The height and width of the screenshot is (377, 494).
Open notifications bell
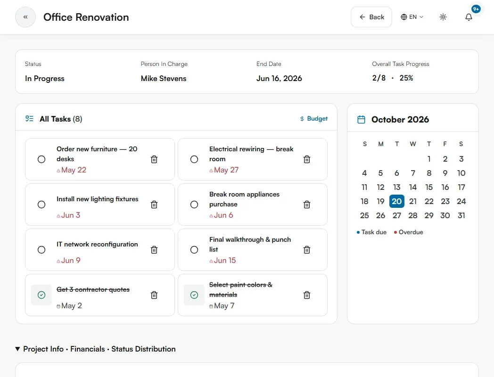click(x=469, y=17)
